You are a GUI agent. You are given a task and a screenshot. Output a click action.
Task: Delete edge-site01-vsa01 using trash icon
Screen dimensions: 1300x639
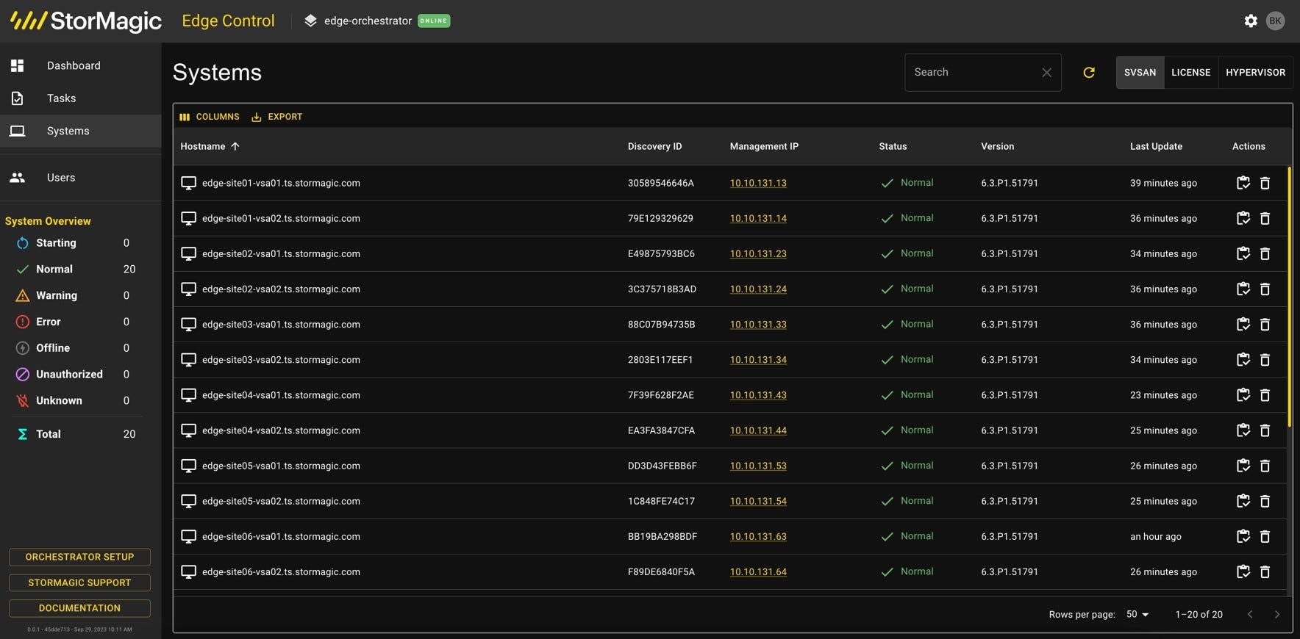tap(1265, 184)
